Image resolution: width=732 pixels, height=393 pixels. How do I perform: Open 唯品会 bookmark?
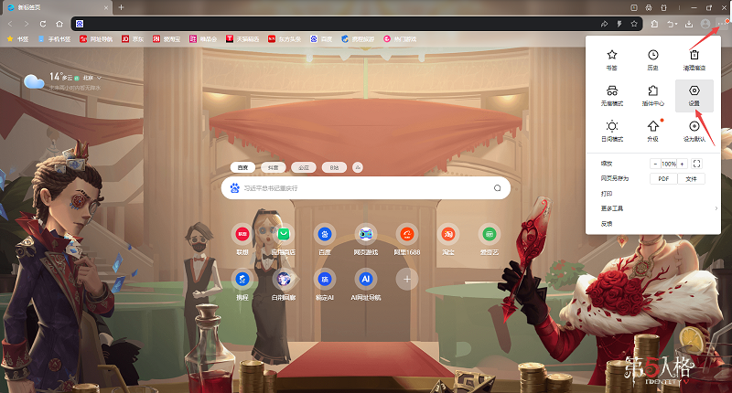click(x=203, y=39)
